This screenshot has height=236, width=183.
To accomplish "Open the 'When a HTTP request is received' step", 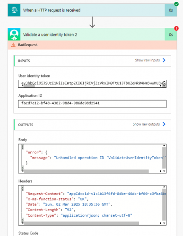I will coord(92,10).
